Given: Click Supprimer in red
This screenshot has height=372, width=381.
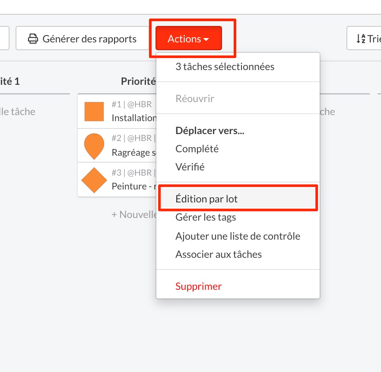Looking at the screenshot, I should coord(199,286).
